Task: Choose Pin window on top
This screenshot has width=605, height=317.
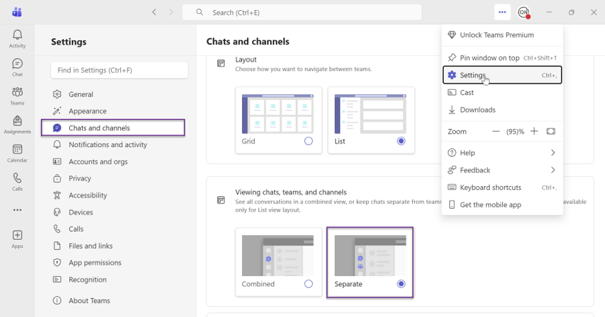Action: [x=502, y=58]
